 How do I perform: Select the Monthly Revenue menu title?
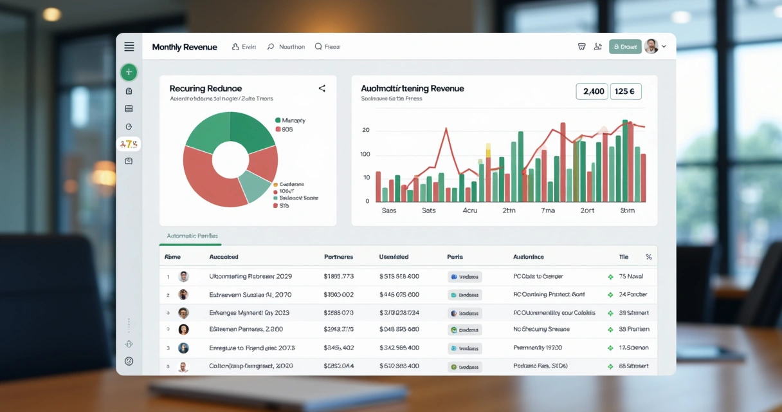click(x=185, y=46)
